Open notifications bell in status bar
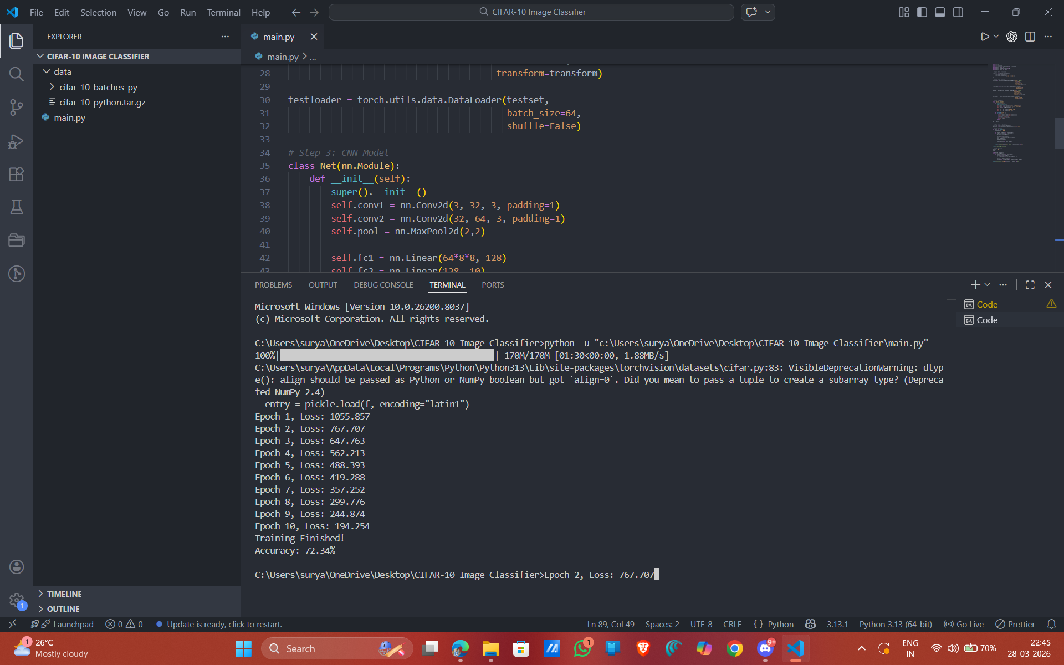 [1051, 624]
